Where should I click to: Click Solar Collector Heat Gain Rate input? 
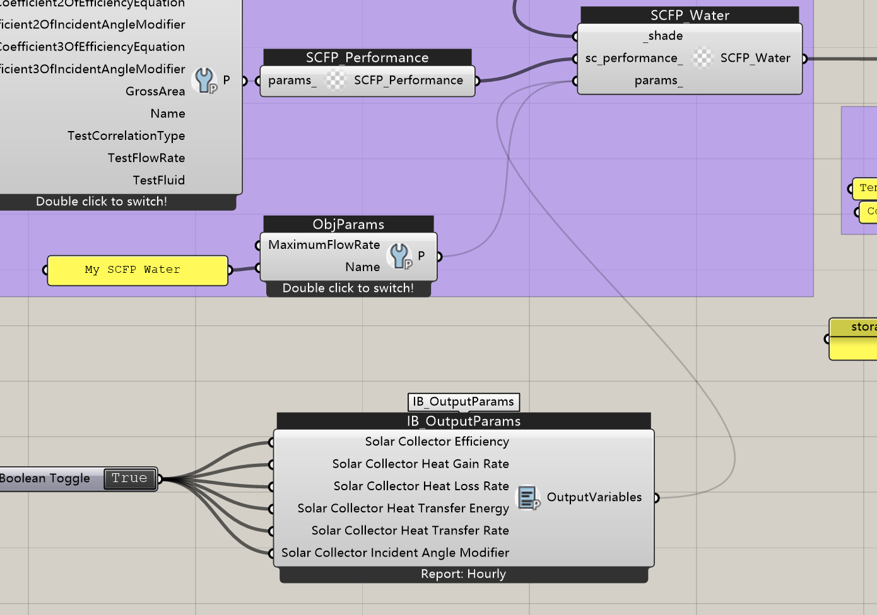tap(420, 464)
